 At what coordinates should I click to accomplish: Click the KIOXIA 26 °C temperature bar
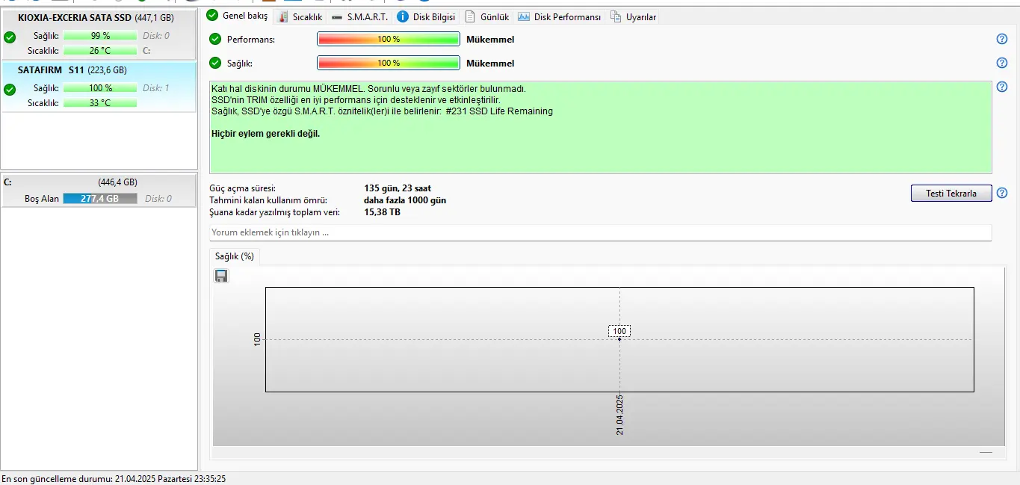click(100, 51)
